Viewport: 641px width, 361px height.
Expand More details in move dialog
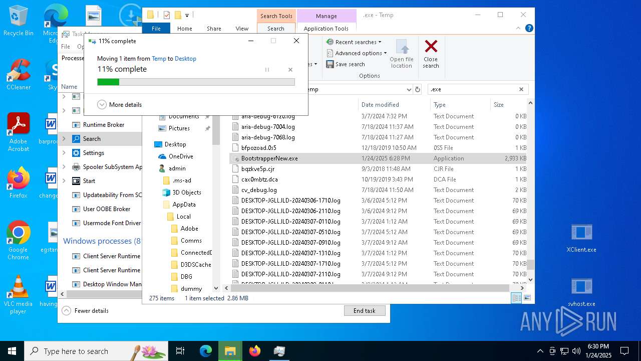point(120,105)
